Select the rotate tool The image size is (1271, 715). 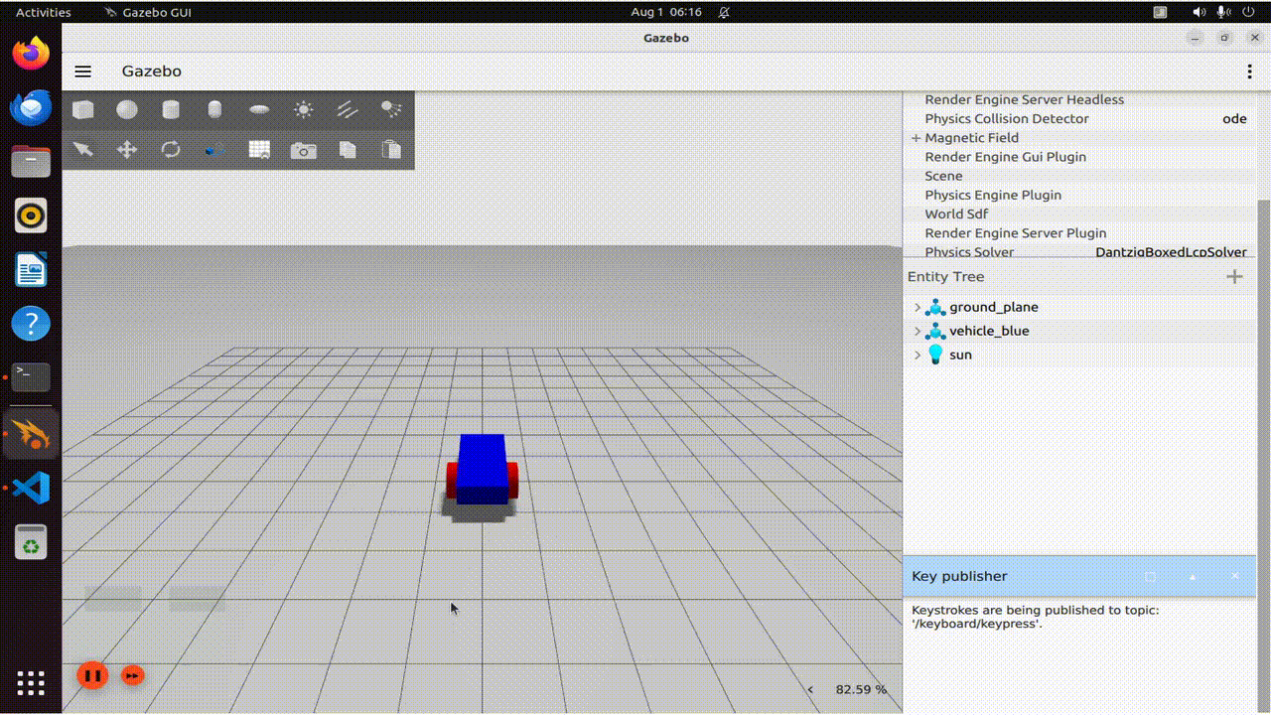click(171, 148)
